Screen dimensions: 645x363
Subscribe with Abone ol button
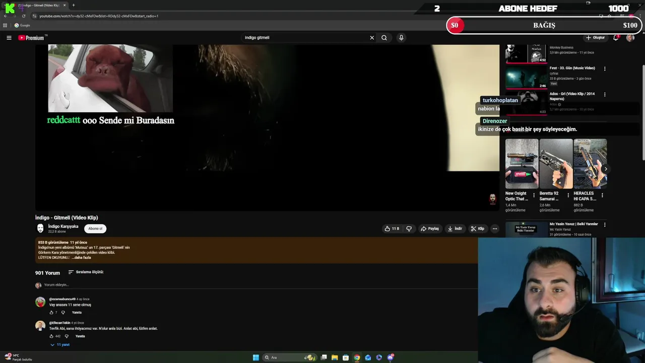tap(95, 228)
